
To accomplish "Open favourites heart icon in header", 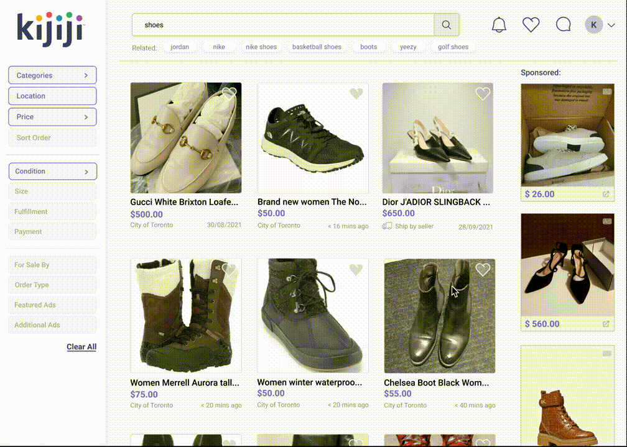I will (x=531, y=25).
